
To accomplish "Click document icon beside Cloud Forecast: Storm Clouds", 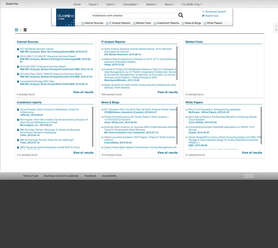I will tap(18, 110).
